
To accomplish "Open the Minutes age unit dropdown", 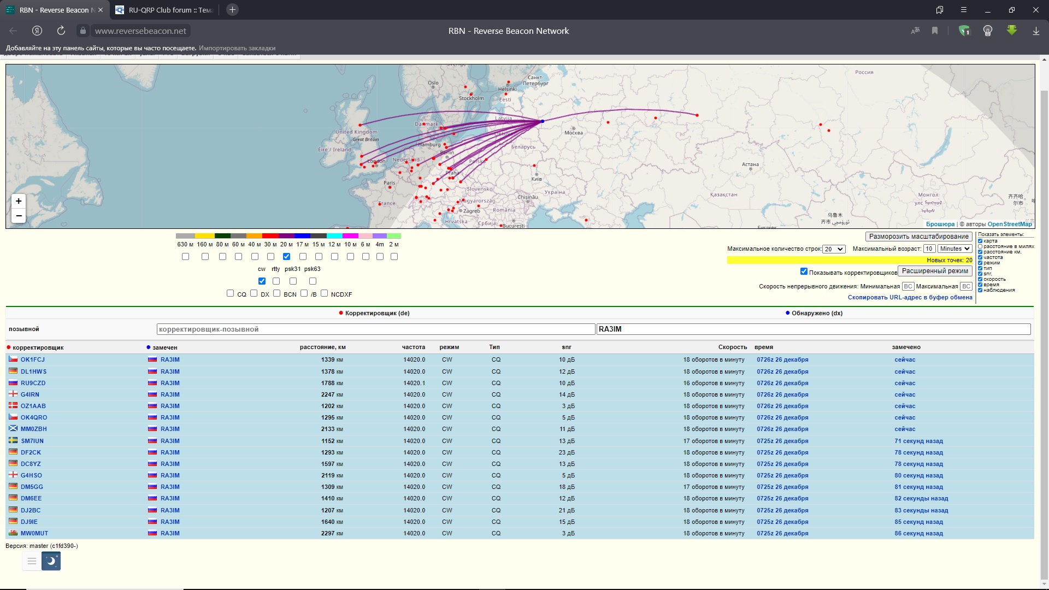I will tap(954, 249).
